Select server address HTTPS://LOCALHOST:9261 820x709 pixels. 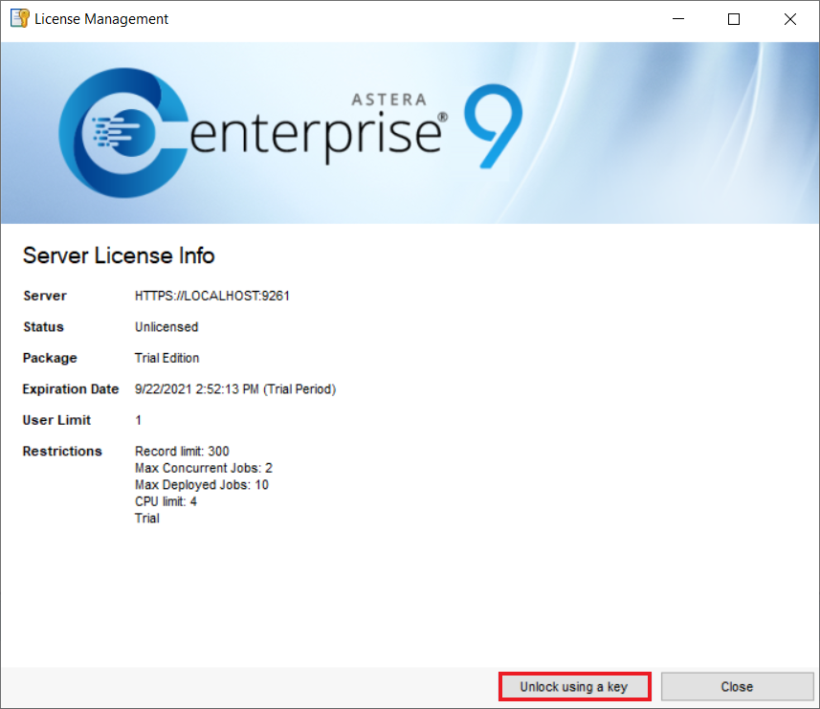coord(212,296)
